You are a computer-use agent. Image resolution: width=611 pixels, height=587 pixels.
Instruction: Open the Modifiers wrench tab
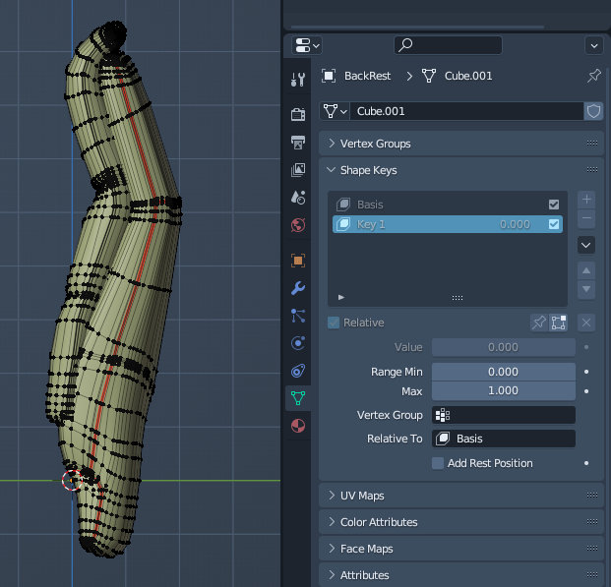pyautogui.click(x=299, y=288)
